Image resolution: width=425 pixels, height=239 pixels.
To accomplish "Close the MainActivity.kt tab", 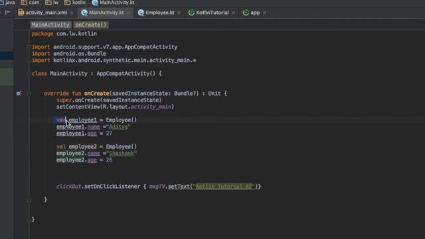I will coord(128,13).
